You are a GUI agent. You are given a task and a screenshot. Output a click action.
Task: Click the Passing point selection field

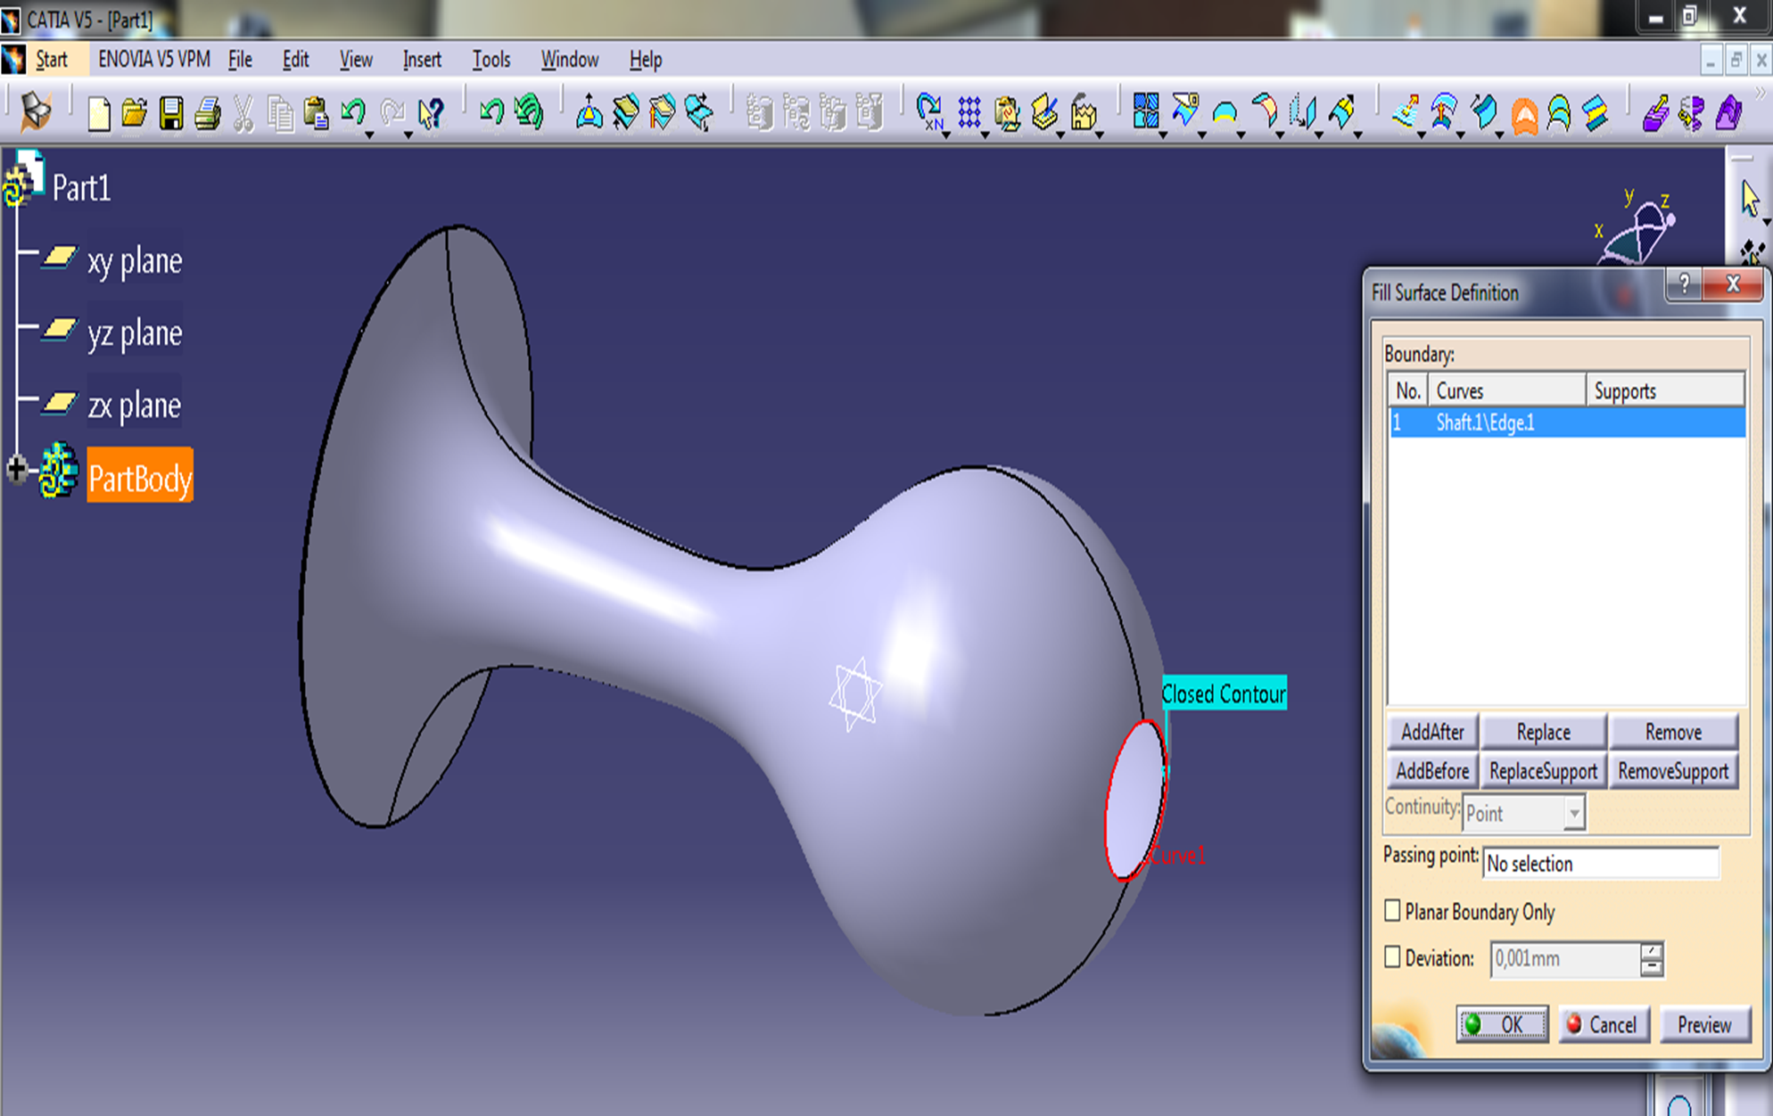[x=1600, y=863]
